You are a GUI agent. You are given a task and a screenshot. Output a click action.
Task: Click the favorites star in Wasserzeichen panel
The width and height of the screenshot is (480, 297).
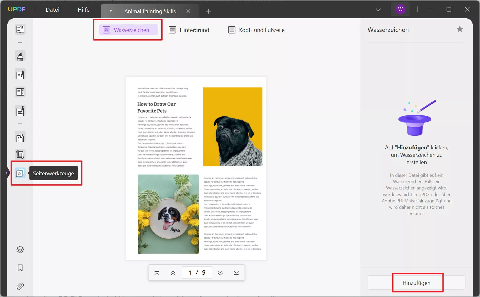coord(459,29)
